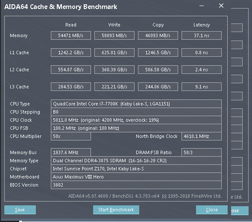This screenshot has height=222, width=252.
Task: Click the DRAM:FSB Ratio value 58:3
Action: click(x=201, y=152)
